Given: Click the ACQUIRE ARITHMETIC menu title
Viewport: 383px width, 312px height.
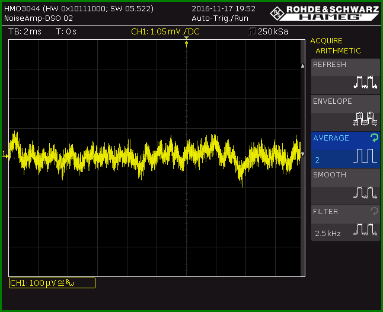Looking at the screenshot, I should pyautogui.click(x=336, y=46).
